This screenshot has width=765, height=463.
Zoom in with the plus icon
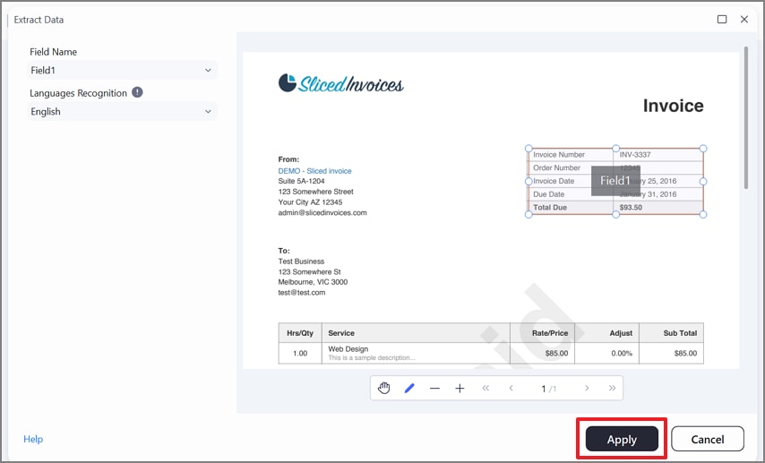(460, 389)
